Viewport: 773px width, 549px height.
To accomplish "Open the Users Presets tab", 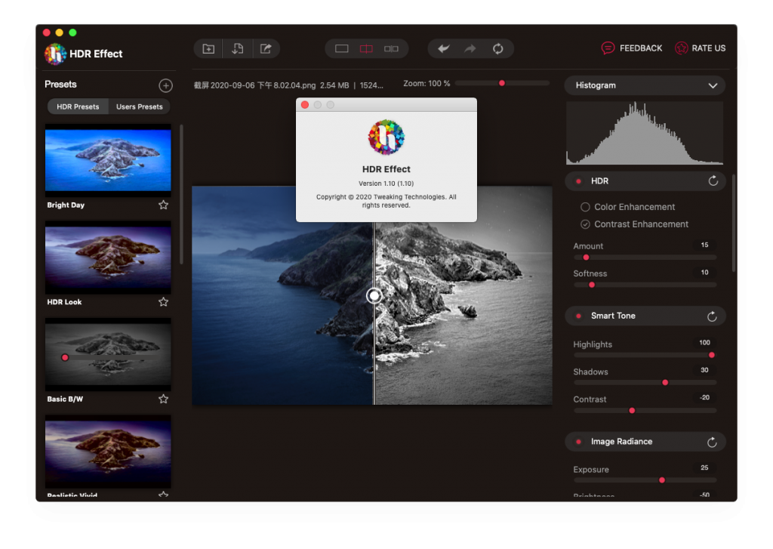I will pos(140,106).
